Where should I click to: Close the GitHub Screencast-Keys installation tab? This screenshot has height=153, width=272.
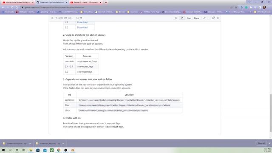(67, 3)
